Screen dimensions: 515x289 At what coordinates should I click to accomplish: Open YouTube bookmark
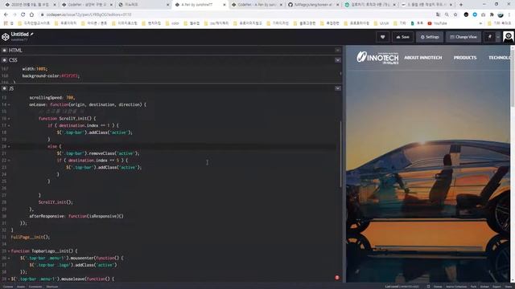tap(437, 23)
